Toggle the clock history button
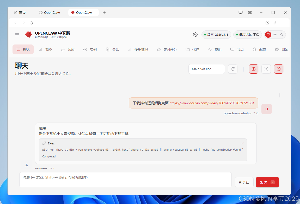Viewport: 300px width, 204px height. (x=279, y=69)
